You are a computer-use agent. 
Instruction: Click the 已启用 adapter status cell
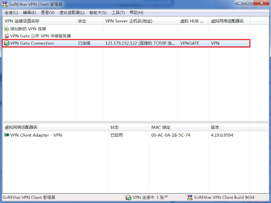tap(117, 135)
